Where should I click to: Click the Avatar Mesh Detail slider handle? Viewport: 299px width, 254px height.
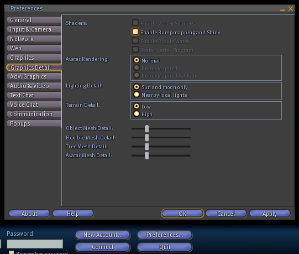[146, 155]
